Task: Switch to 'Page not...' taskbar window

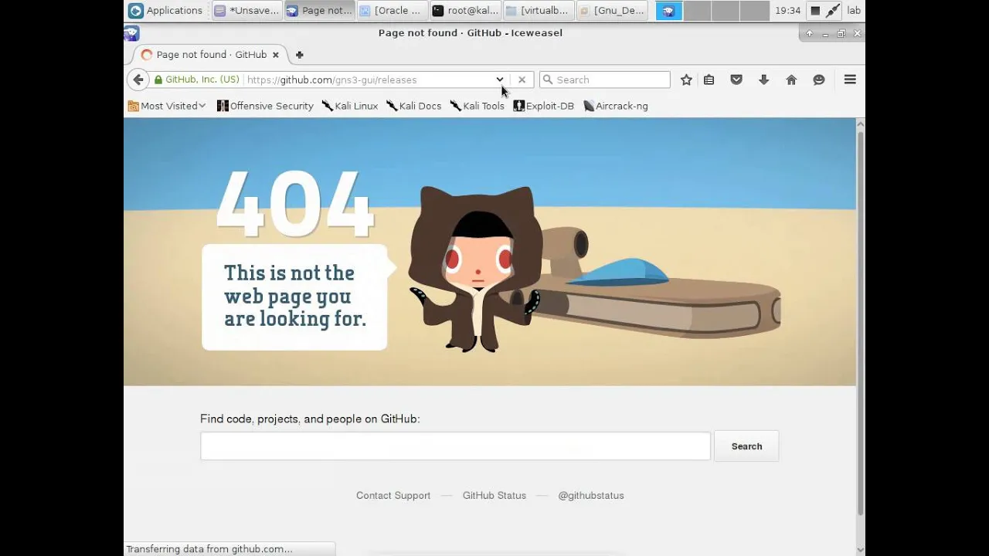Action: 318,10
